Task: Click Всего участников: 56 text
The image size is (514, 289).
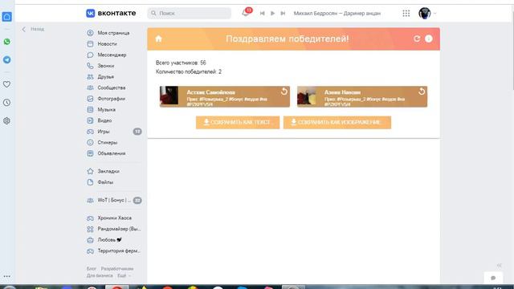Action: click(181, 63)
